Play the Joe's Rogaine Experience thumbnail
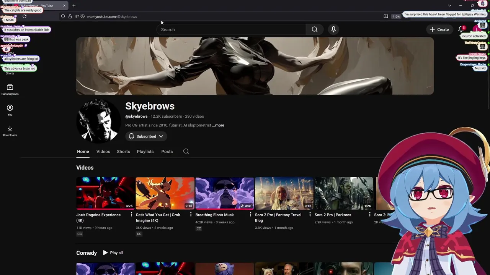The height and width of the screenshot is (275, 490). (105, 193)
